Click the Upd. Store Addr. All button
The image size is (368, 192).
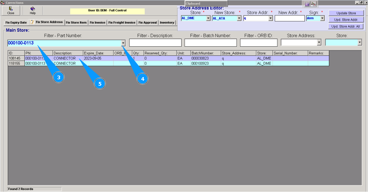tap(346, 27)
